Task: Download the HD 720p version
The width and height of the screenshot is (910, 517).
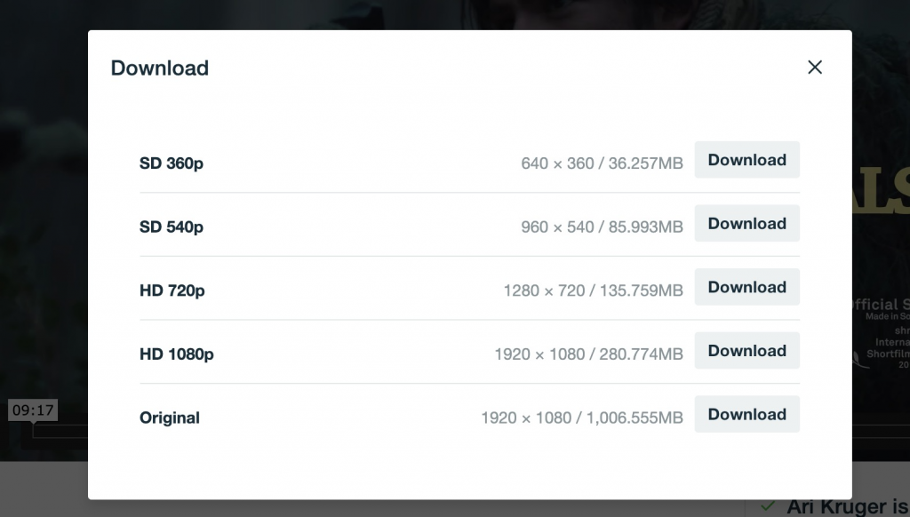Action: pos(746,287)
